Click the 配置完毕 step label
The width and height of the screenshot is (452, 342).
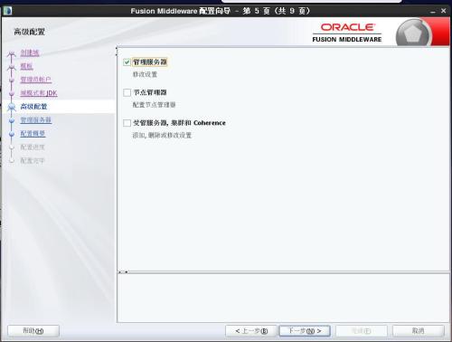point(33,161)
